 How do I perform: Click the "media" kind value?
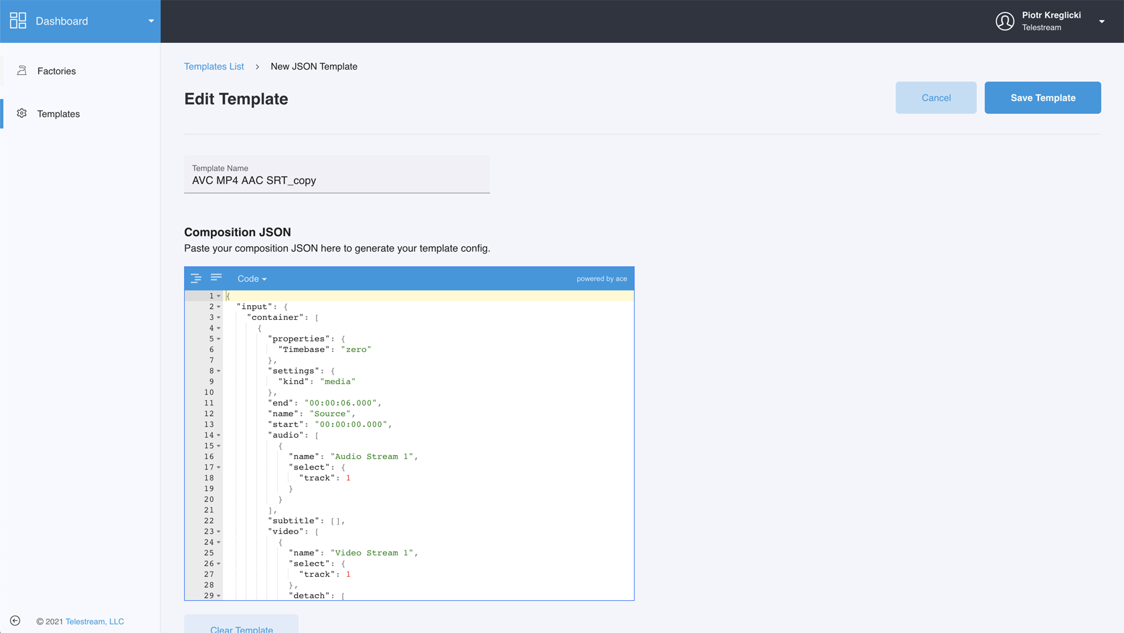click(338, 381)
